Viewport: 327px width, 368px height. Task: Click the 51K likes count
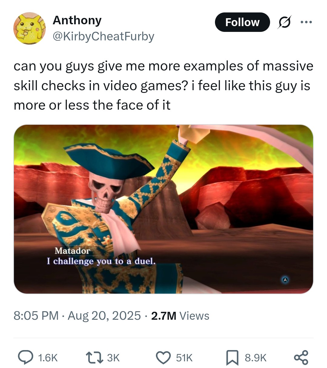tap(184, 358)
